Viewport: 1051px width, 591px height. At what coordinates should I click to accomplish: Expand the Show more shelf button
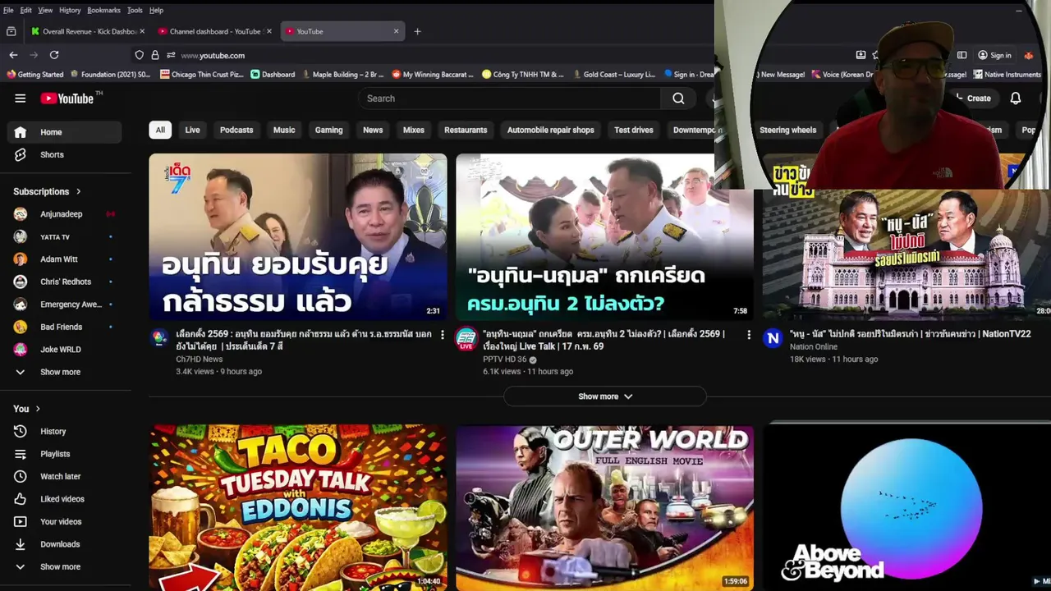[x=605, y=396]
